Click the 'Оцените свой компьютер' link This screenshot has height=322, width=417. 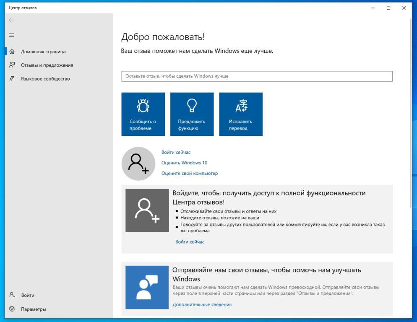(190, 173)
